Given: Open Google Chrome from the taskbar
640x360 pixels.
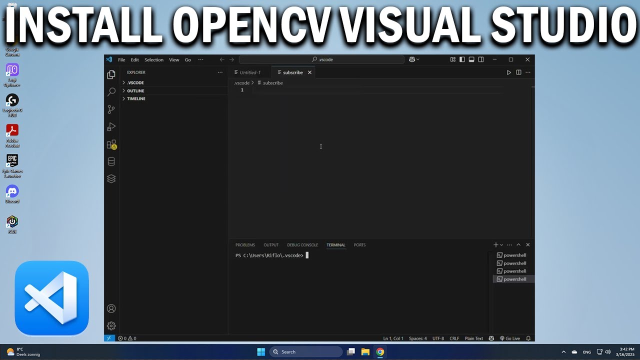Looking at the screenshot, I should pos(380,352).
